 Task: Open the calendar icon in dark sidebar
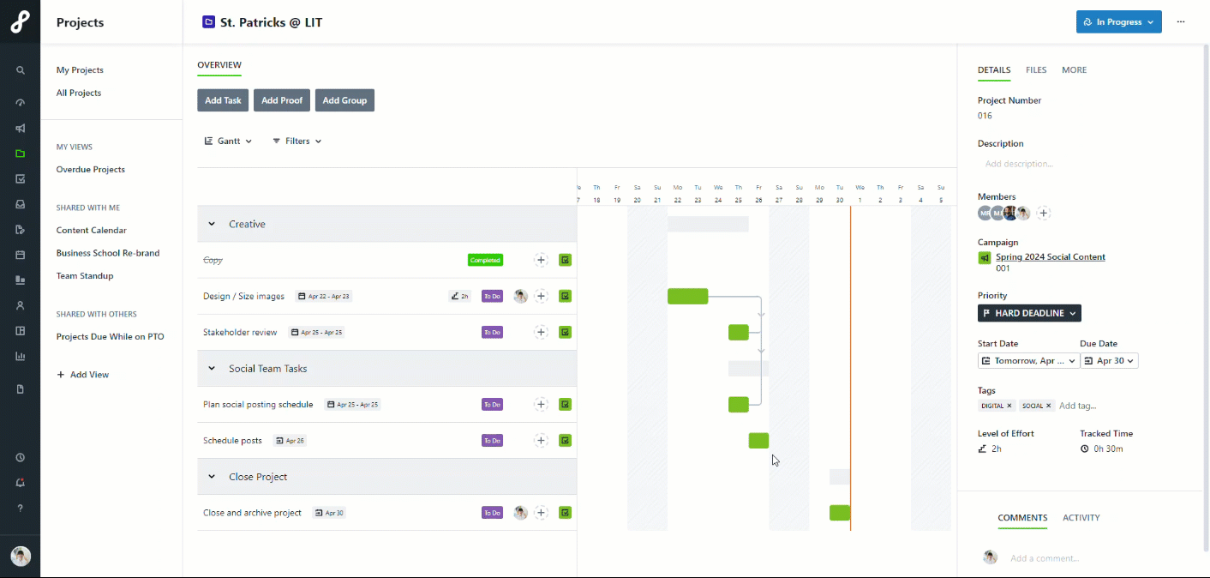(x=21, y=255)
